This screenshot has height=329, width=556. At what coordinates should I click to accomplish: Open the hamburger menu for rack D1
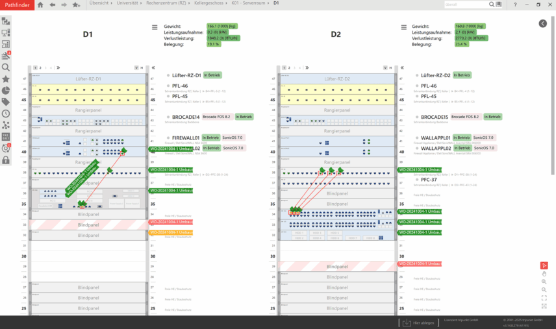point(155,27)
